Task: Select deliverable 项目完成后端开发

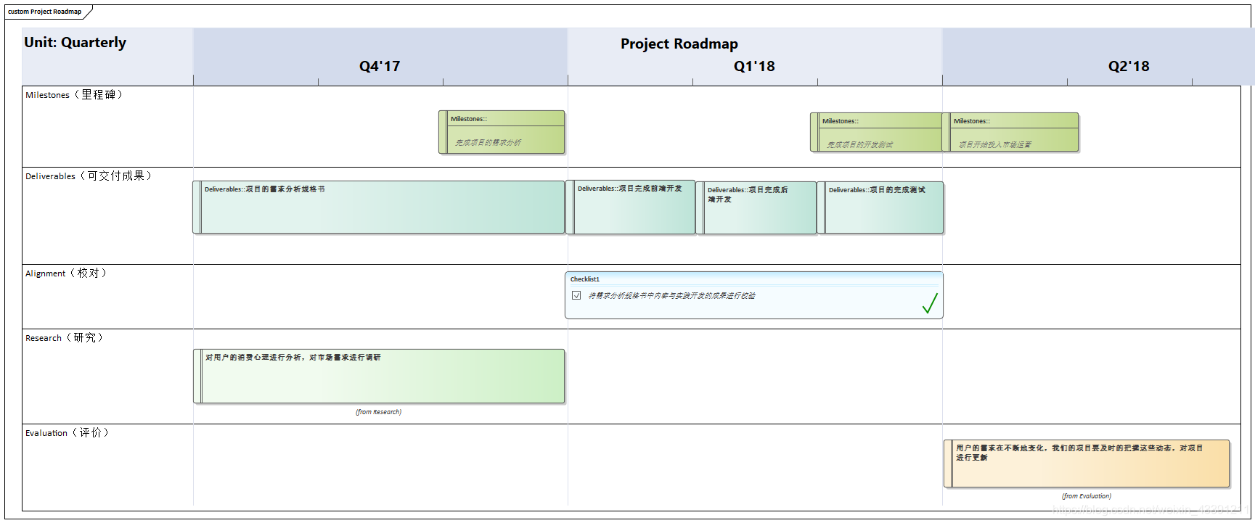Action: (756, 208)
